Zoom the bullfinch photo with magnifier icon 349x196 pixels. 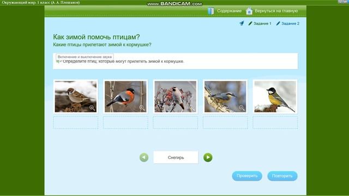(142, 108)
